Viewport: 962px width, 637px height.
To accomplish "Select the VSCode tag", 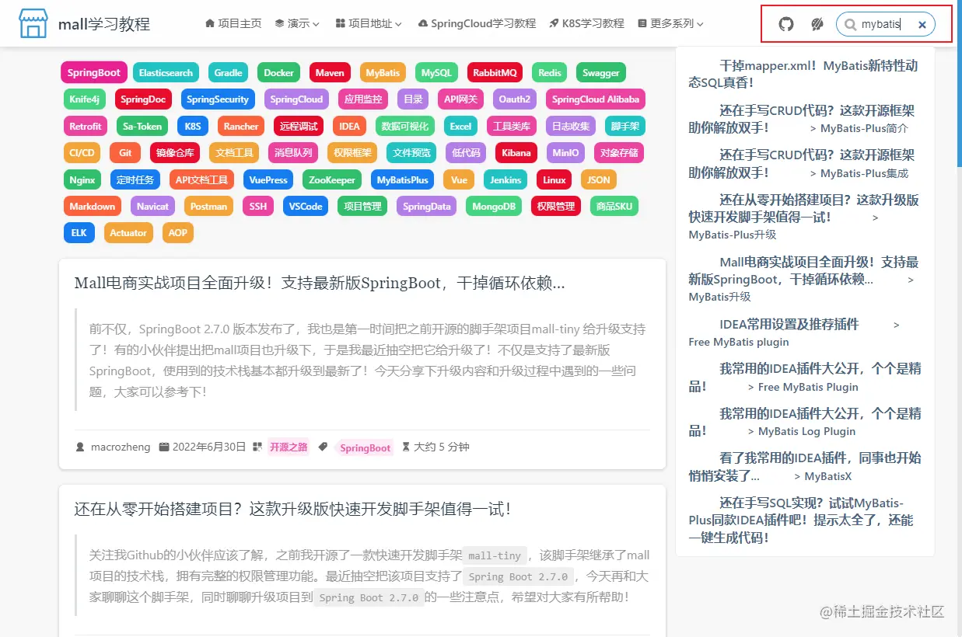I will click(306, 206).
